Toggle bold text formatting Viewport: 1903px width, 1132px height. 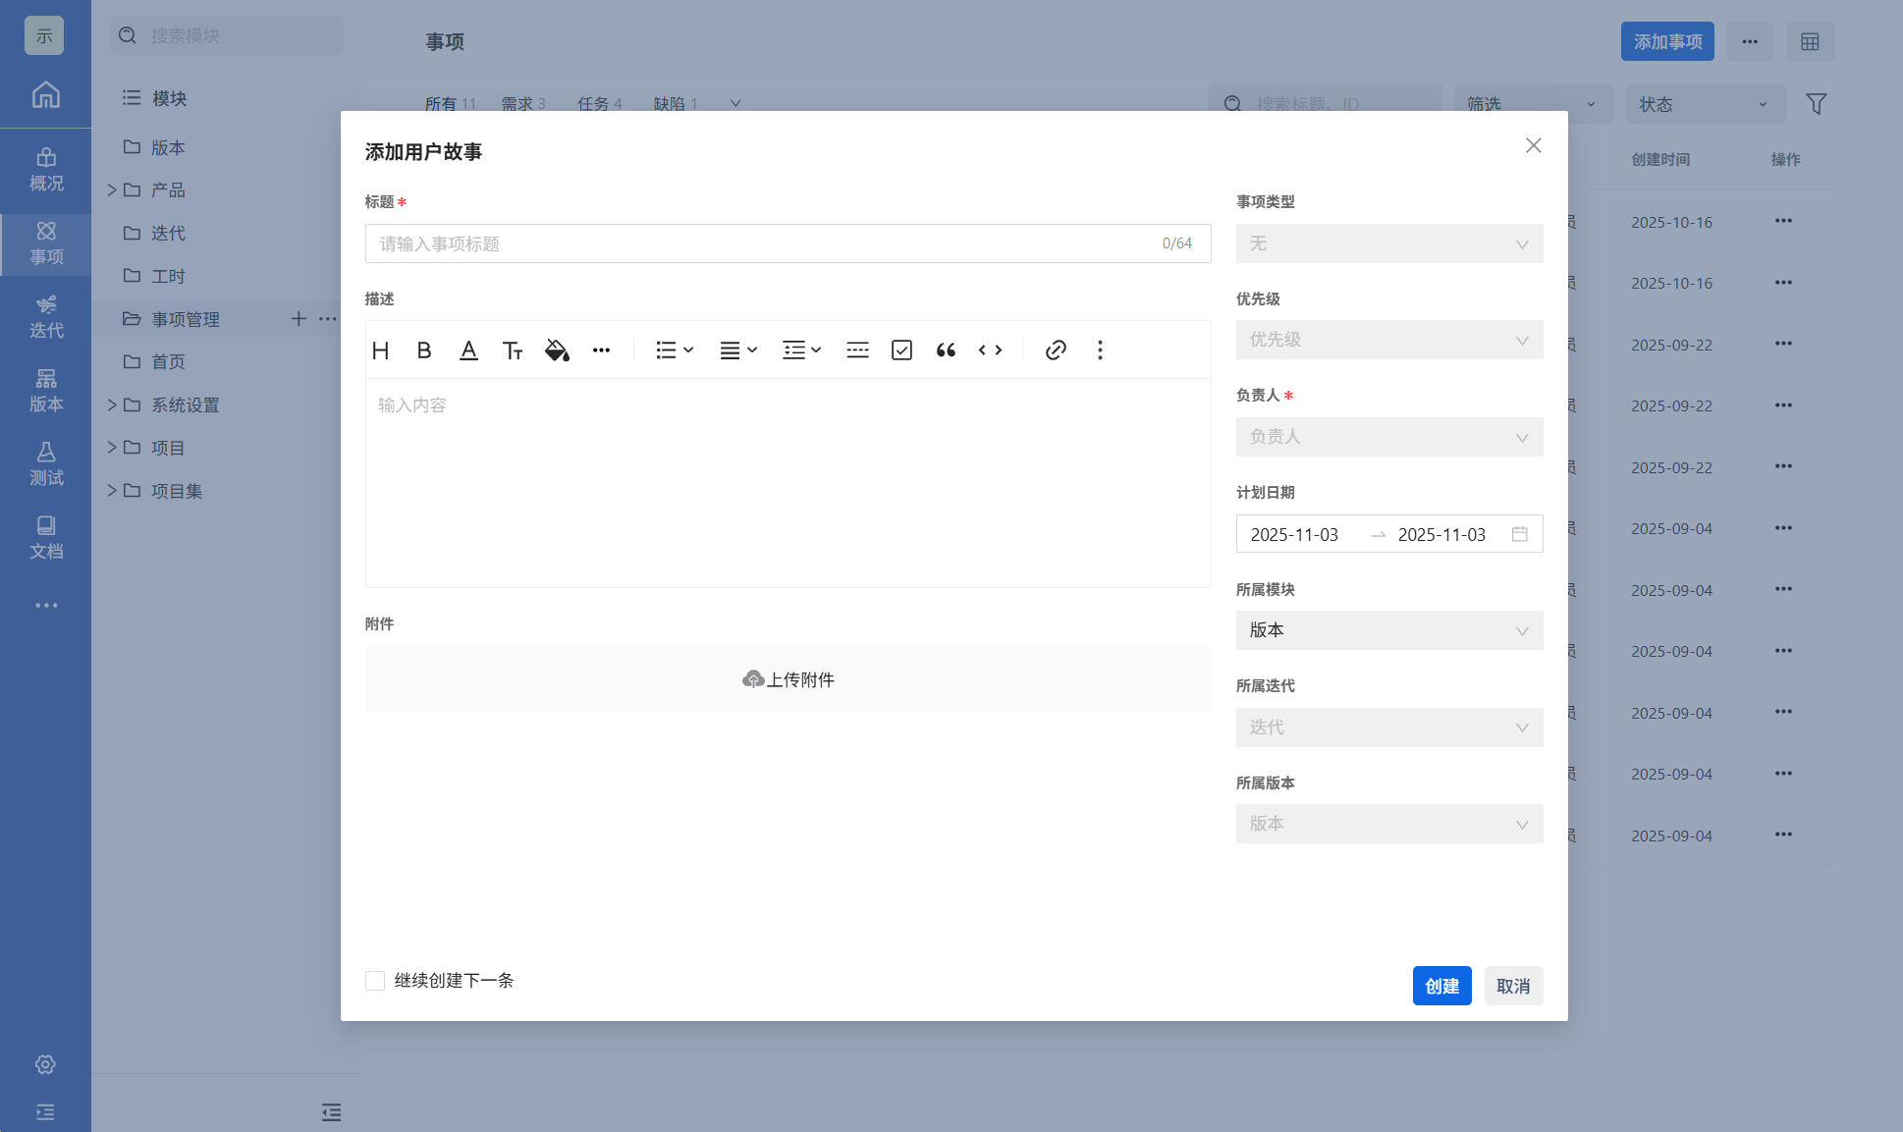tap(424, 350)
